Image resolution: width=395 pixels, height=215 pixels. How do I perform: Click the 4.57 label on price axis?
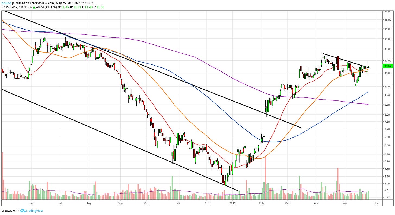pos(387,197)
